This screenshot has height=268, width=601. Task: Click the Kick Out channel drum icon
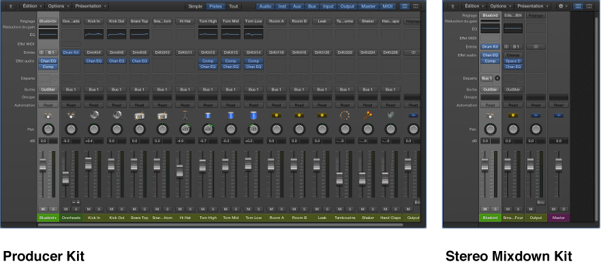[117, 115]
